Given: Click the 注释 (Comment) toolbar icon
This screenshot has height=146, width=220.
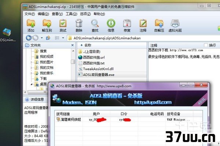Looking at the screenshot, I should [x=143, y=26].
